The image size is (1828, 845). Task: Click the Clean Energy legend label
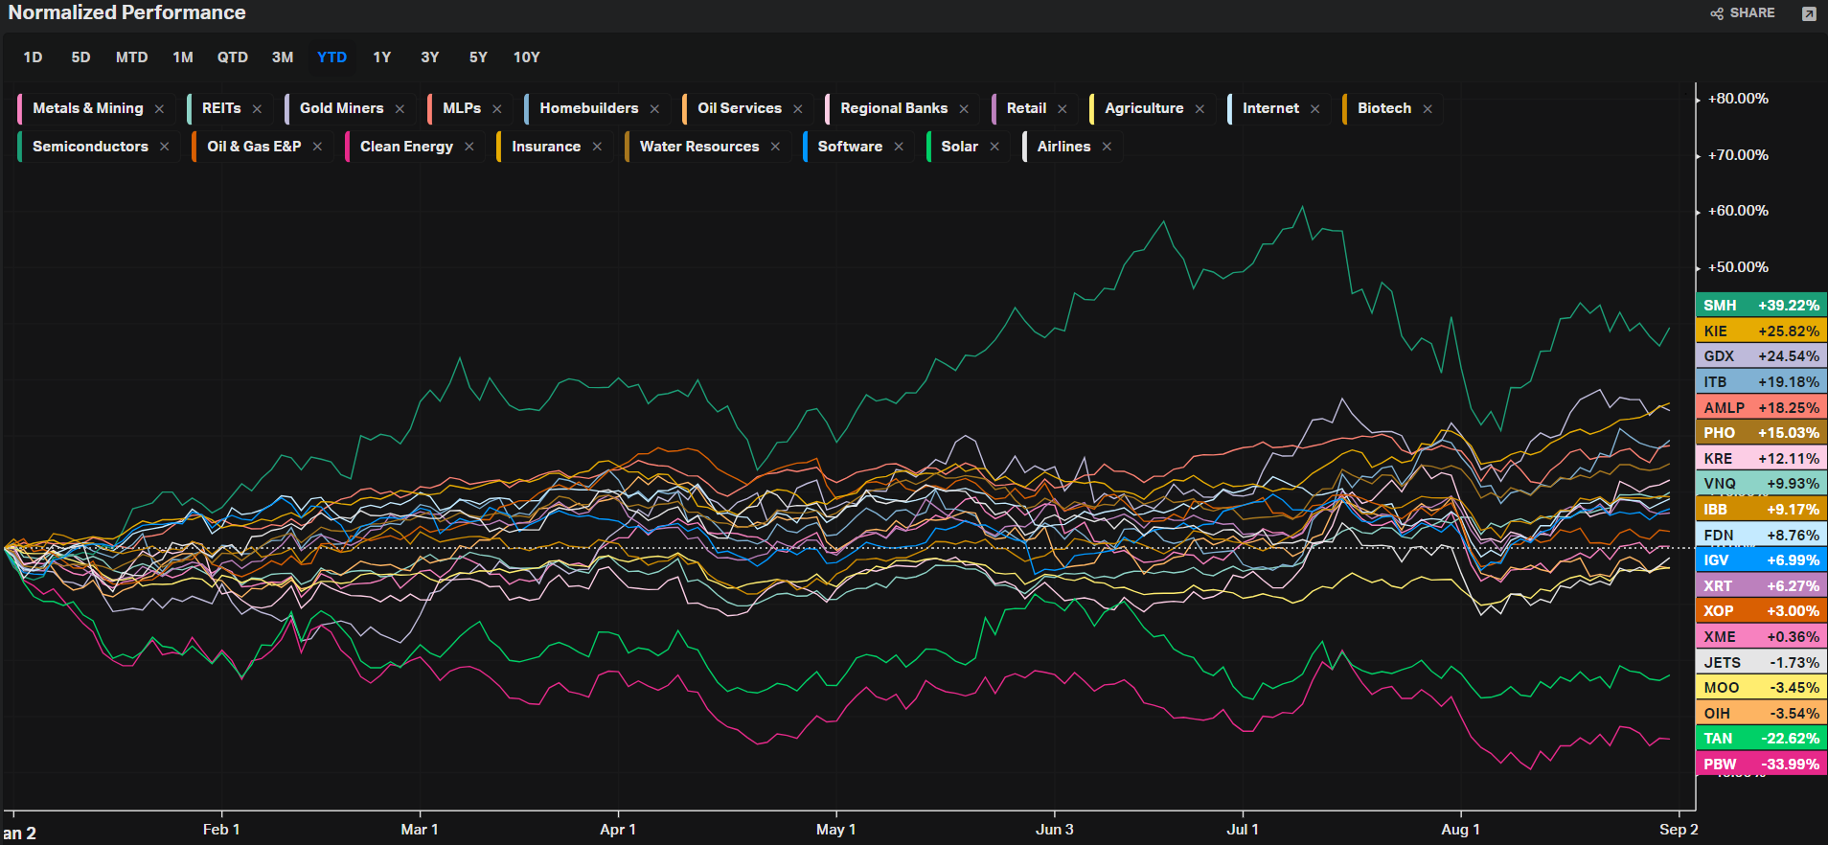tap(406, 147)
